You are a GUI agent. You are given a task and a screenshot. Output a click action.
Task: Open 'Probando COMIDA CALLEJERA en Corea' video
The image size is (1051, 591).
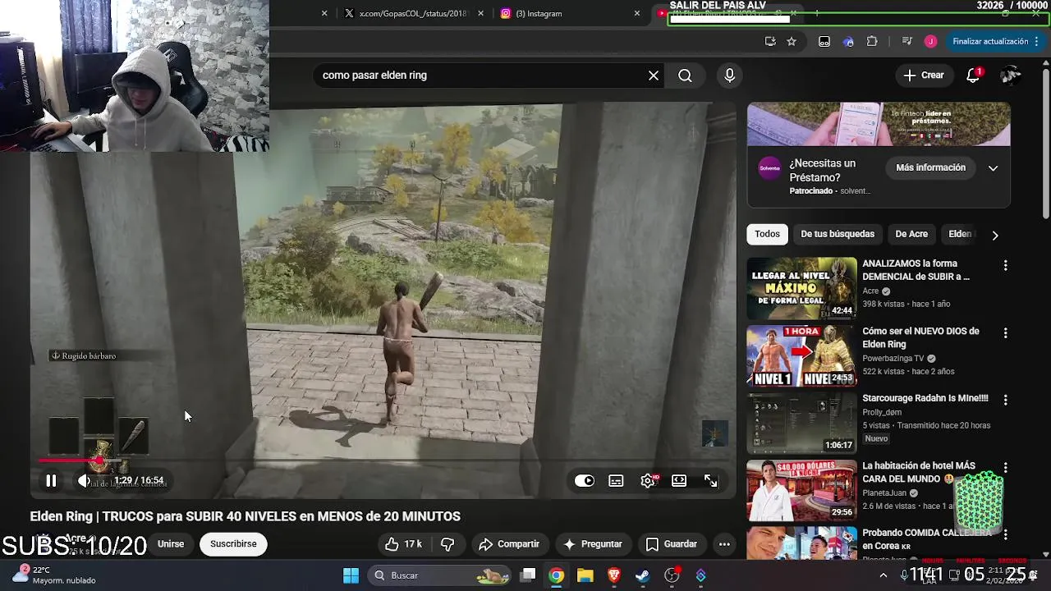pyautogui.click(x=801, y=543)
